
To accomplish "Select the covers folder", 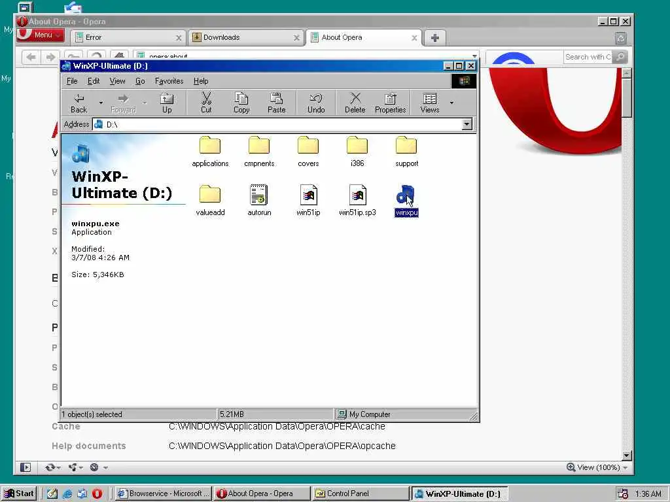I will pyautogui.click(x=308, y=152).
